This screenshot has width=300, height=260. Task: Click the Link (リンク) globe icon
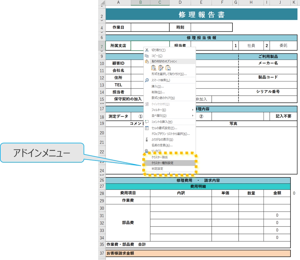point(147,151)
